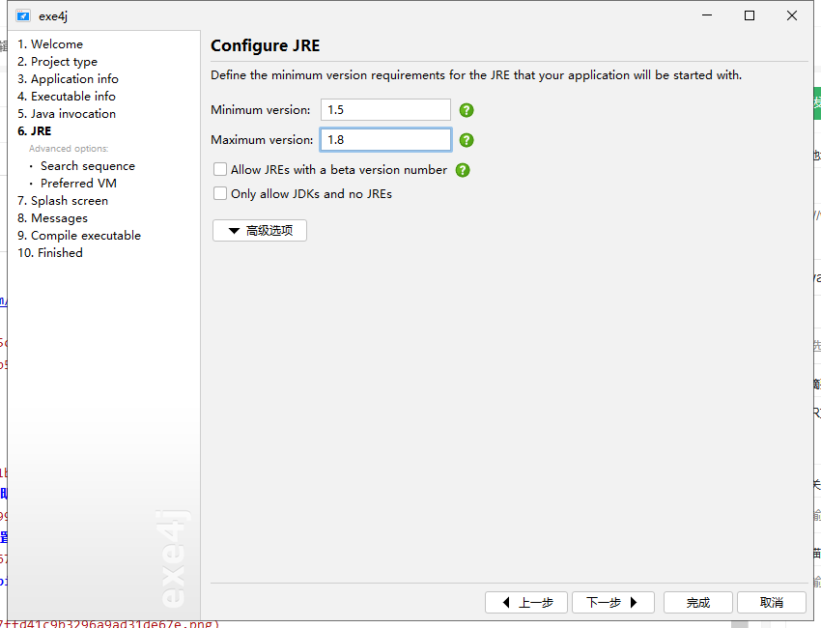Check Only allow JDKs and no JREs

220,193
